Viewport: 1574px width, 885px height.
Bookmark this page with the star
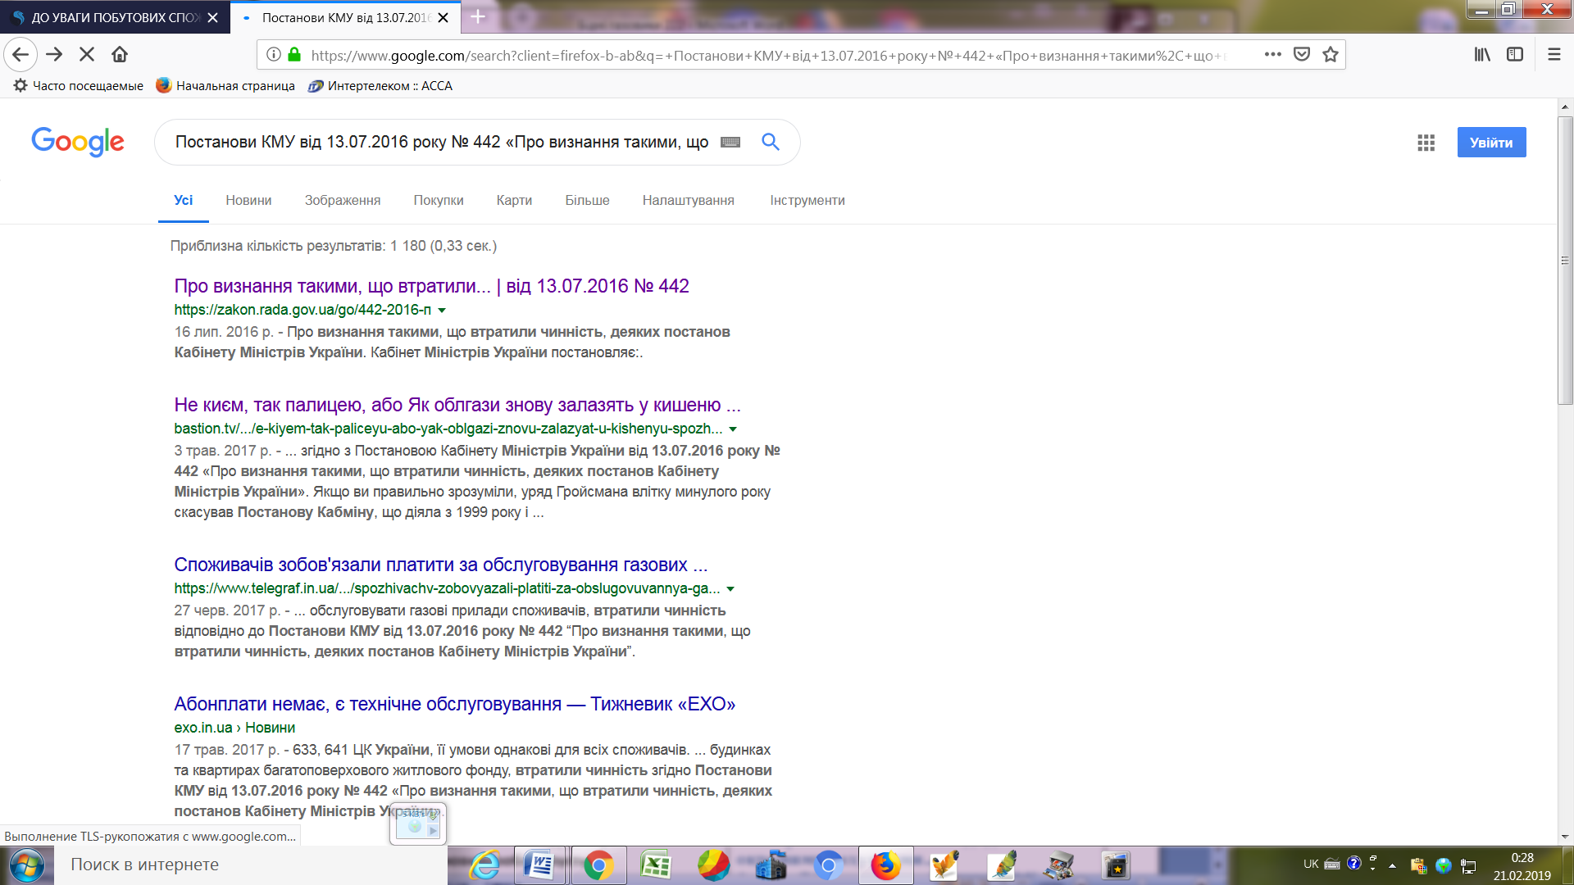(x=1330, y=55)
